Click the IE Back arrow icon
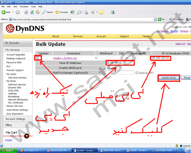Image resolution: width=191 pixels, height=153 pixels. [3, 12]
